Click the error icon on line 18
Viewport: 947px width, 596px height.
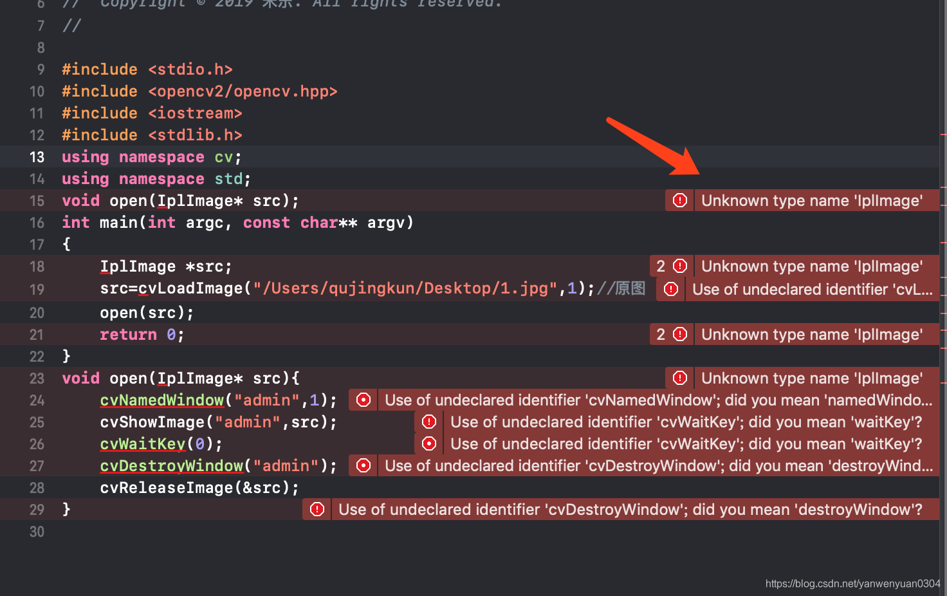[680, 266]
